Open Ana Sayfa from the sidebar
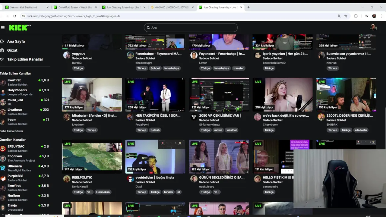This screenshot has width=386, height=217. point(16,41)
